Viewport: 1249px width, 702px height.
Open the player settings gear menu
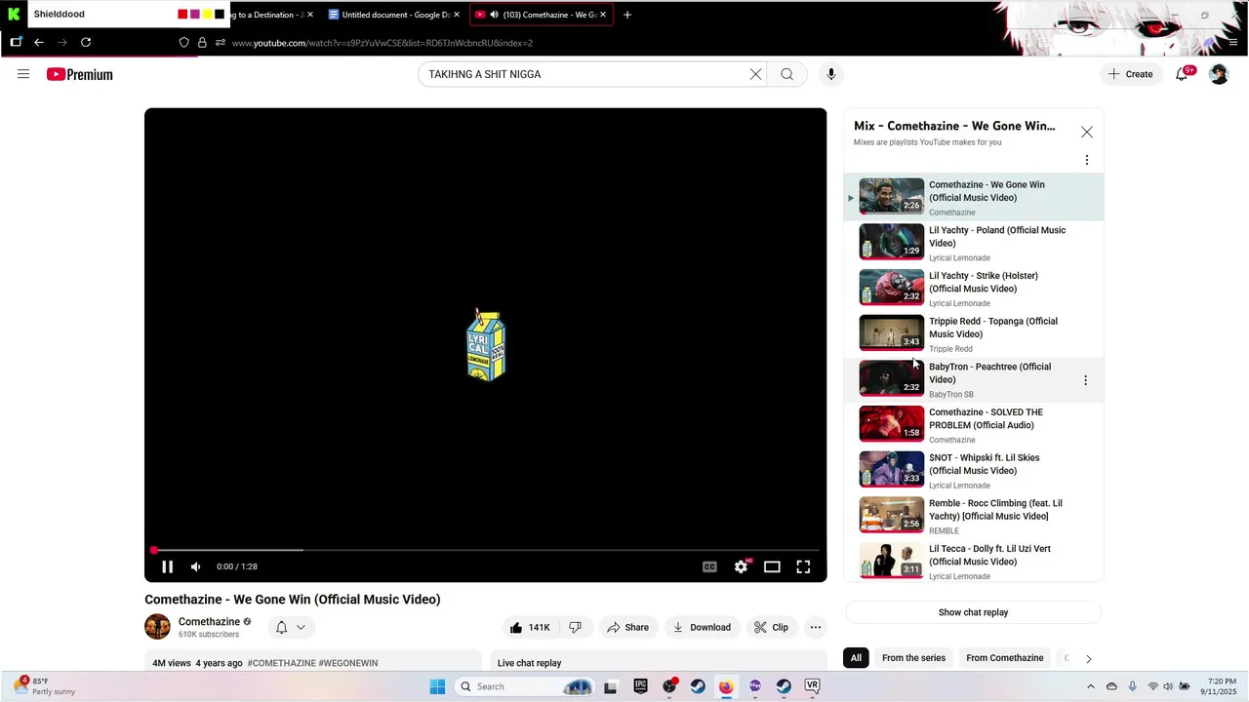click(741, 566)
